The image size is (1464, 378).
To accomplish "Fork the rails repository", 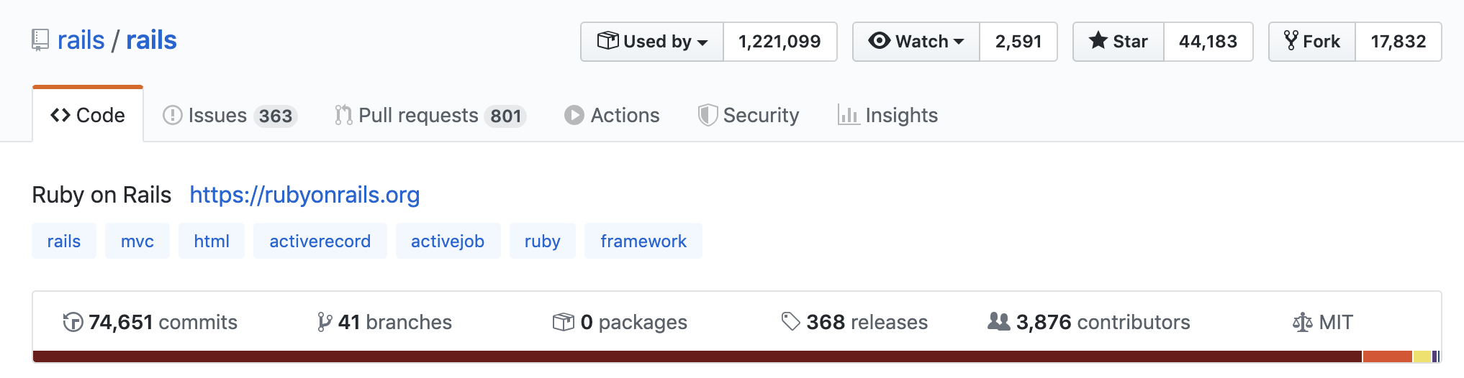I will click(x=1312, y=42).
